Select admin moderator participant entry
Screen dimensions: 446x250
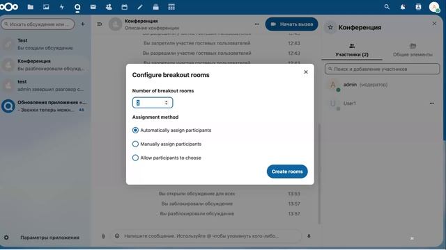(382, 85)
